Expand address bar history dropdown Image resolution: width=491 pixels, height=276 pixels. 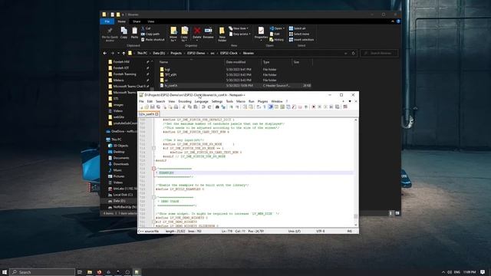tap(346, 53)
